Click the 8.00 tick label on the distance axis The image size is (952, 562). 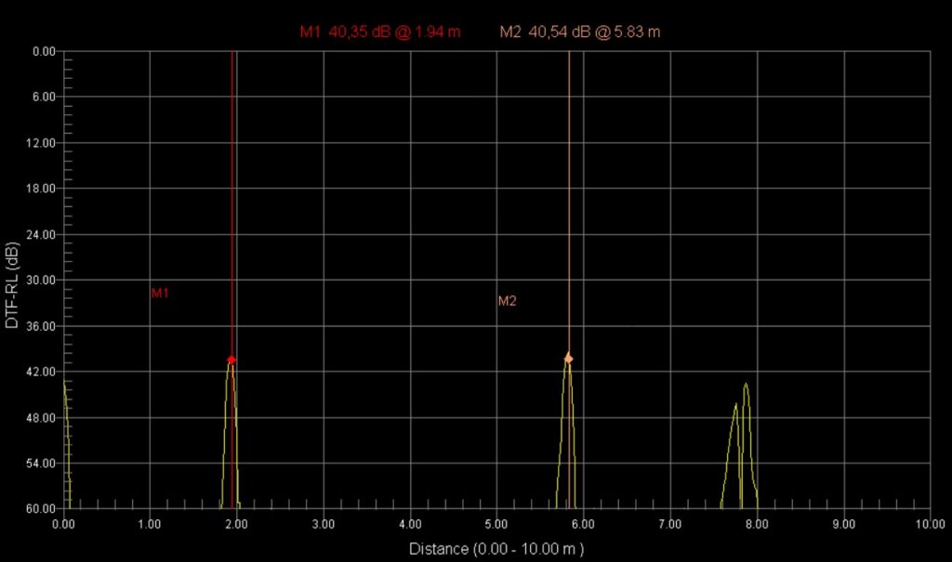757,525
